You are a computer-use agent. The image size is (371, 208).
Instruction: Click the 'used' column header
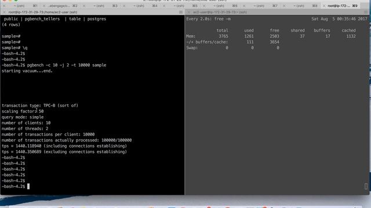click(249, 31)
